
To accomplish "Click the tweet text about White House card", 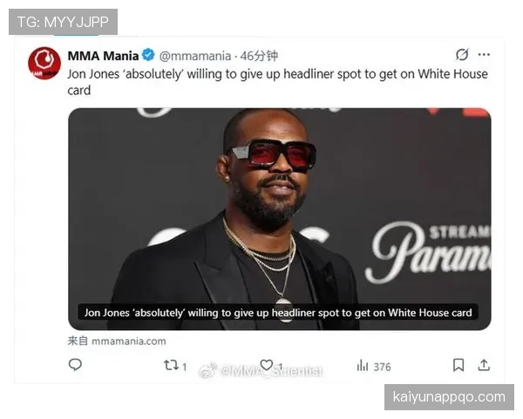I will click(x=277, y=82).
